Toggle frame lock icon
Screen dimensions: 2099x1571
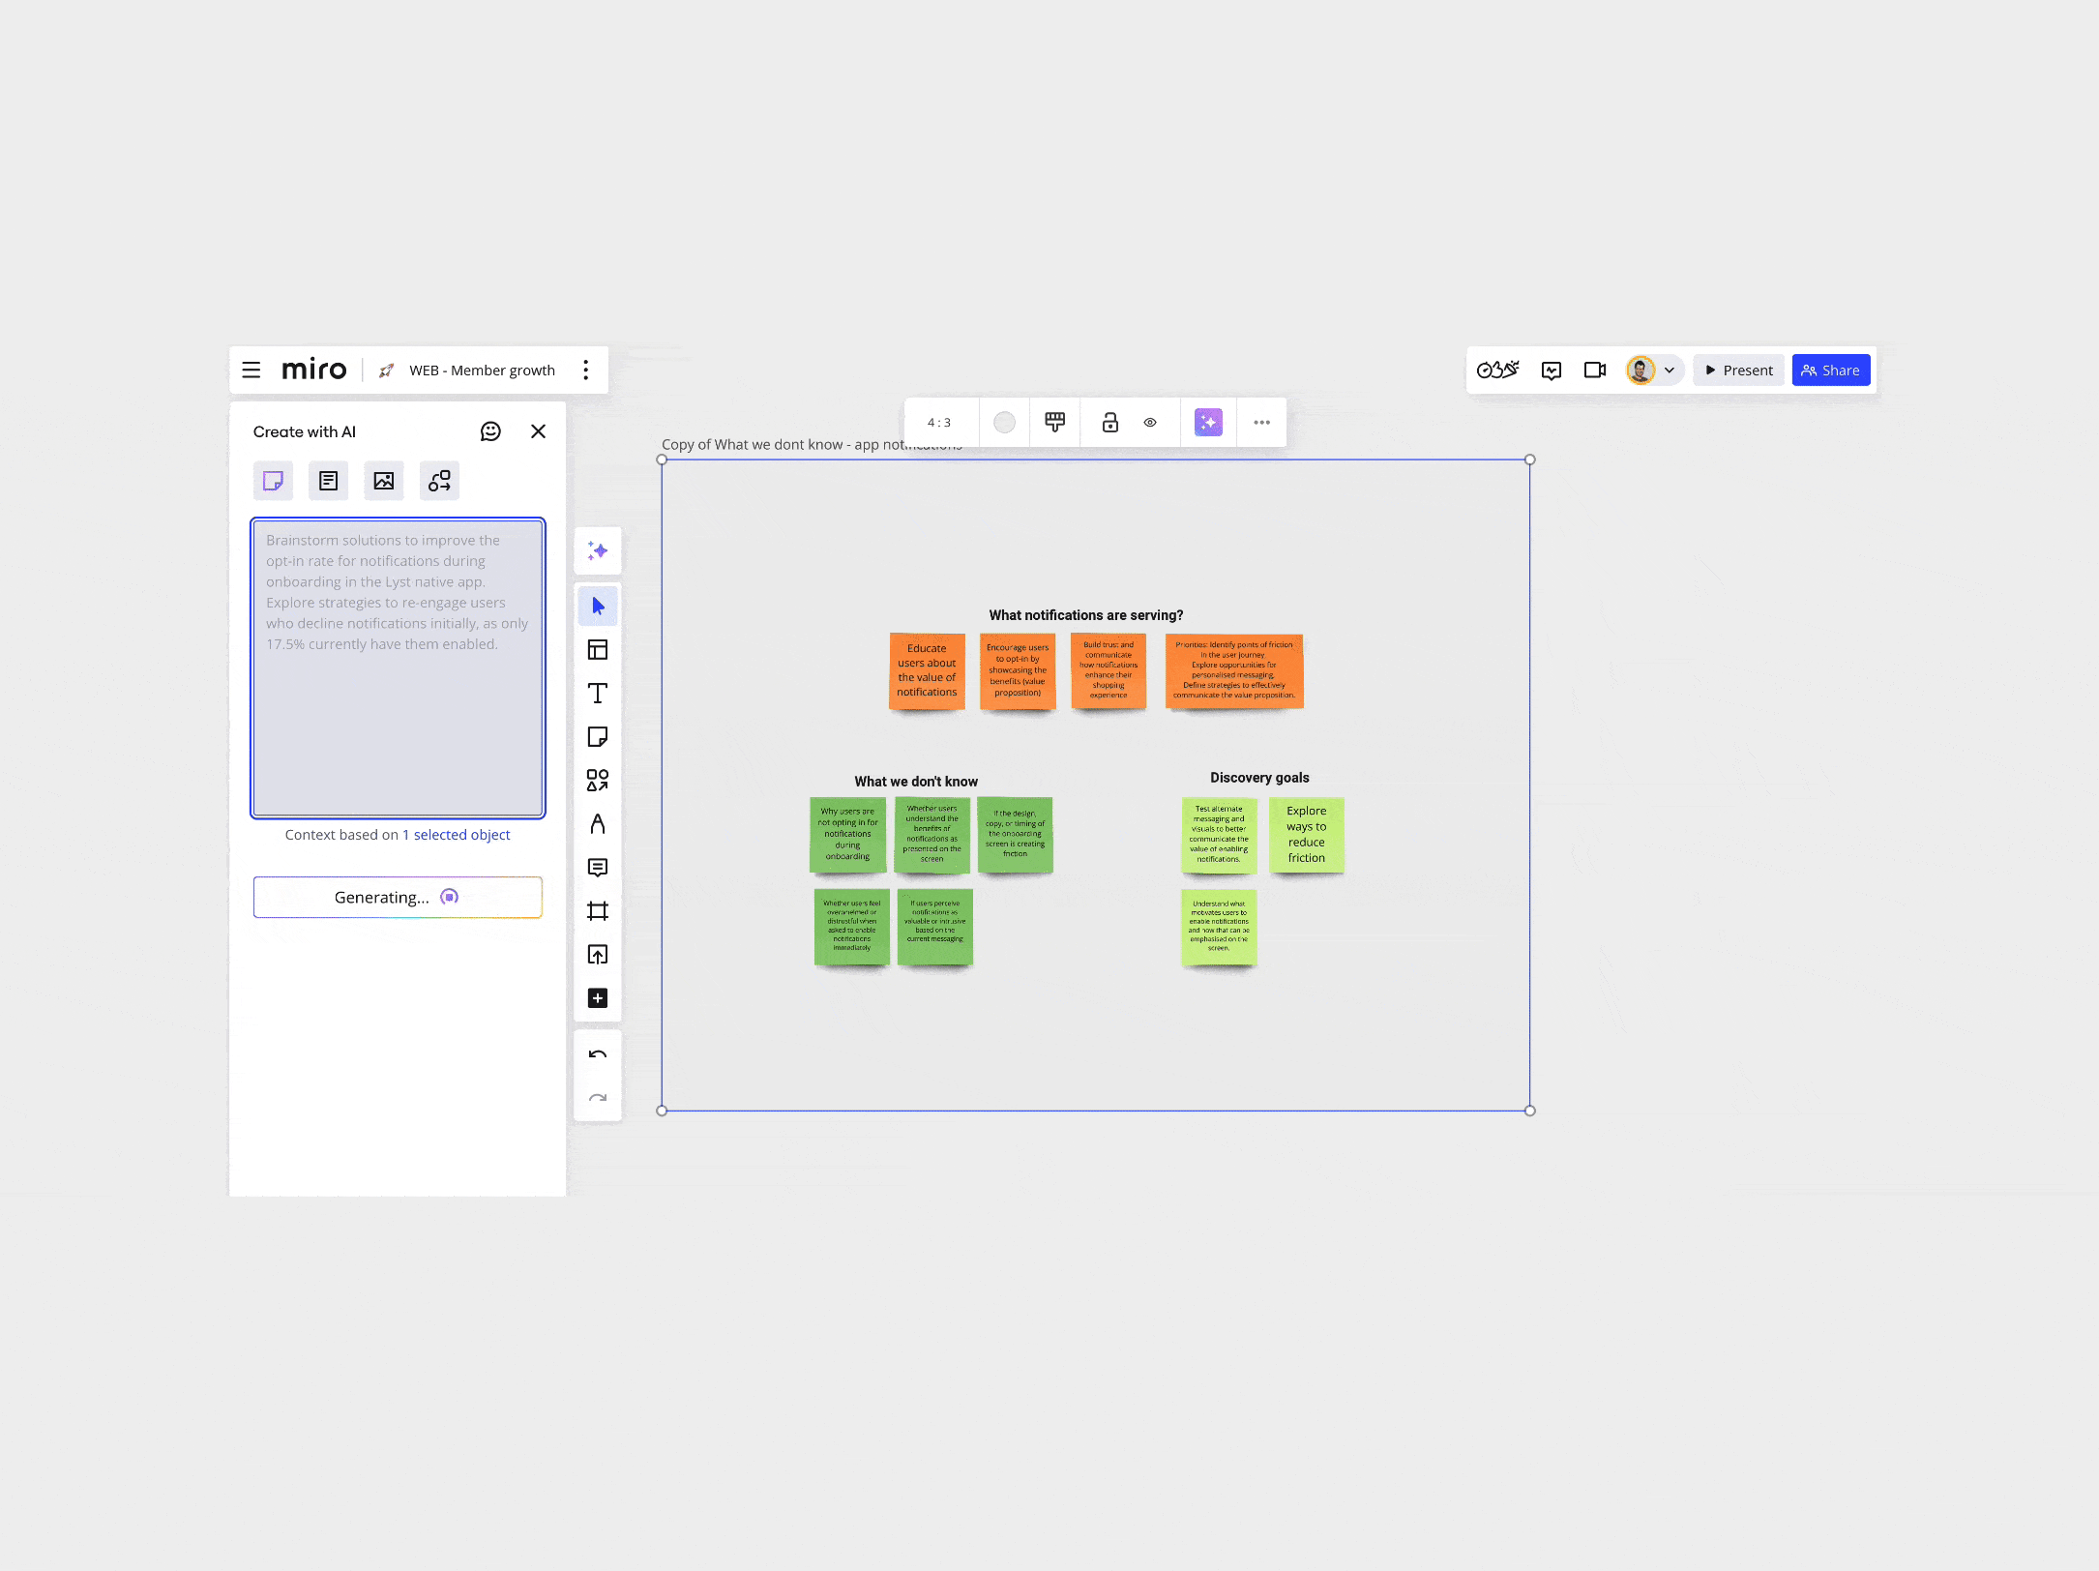pos(1109,423)
